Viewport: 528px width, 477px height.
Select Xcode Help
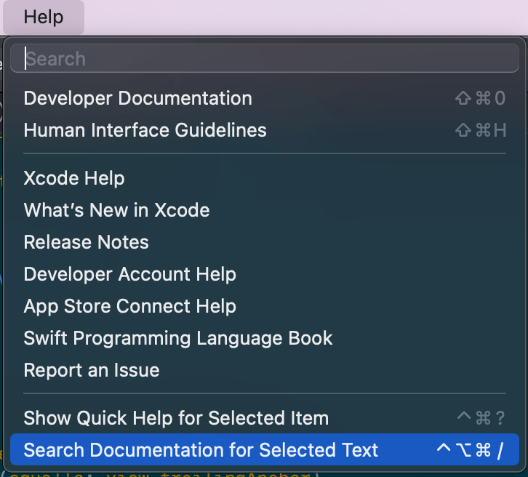coord(74,178)
